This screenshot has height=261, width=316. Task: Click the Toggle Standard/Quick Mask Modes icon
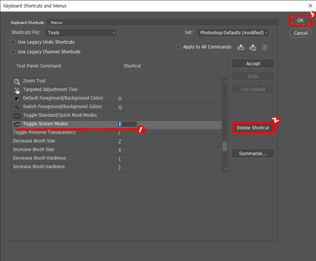tap(17, 115)
